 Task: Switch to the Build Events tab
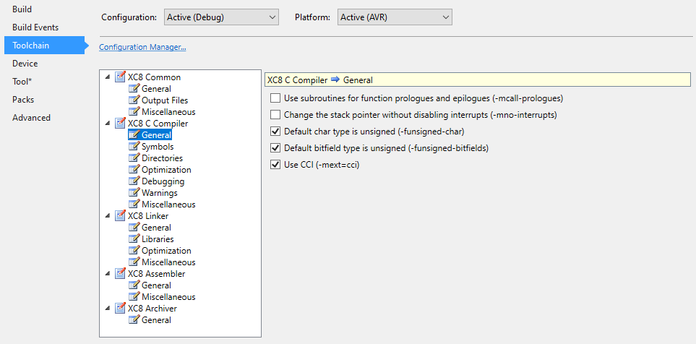(x=35, y=27)
